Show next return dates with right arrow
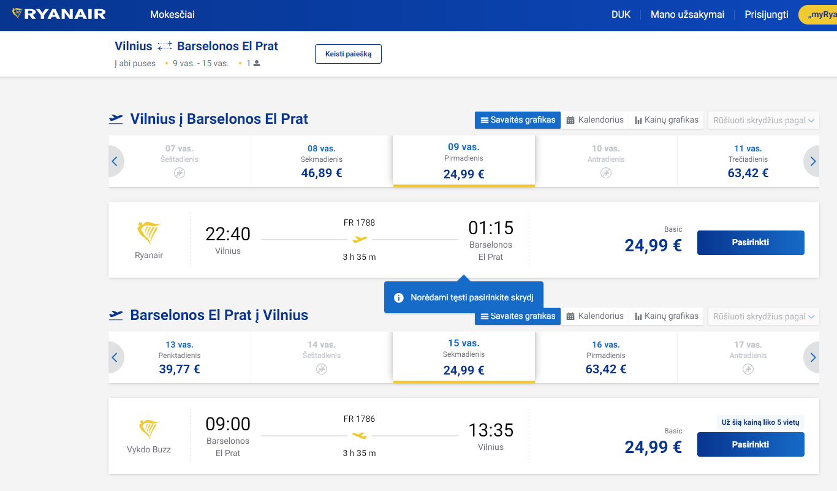 (812, 357)
